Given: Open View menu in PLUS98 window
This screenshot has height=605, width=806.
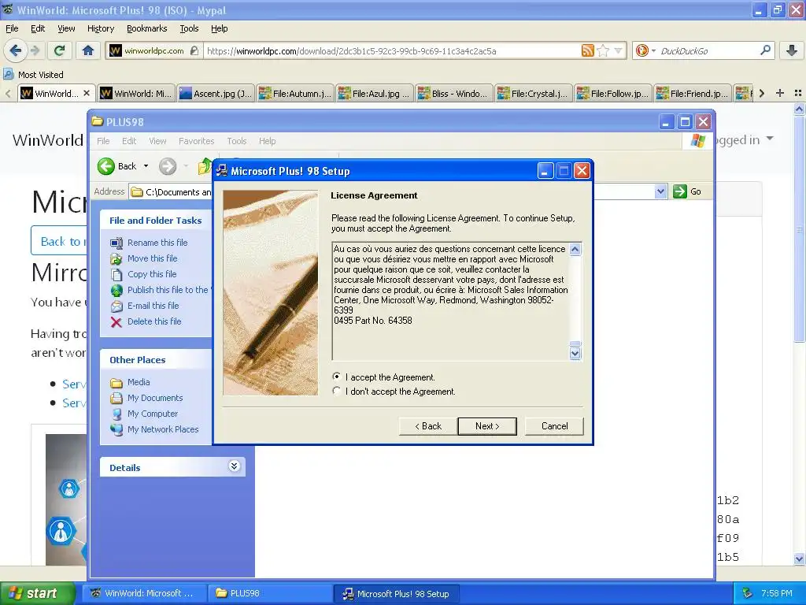Looking at the screenshot, I should [157, 141].
